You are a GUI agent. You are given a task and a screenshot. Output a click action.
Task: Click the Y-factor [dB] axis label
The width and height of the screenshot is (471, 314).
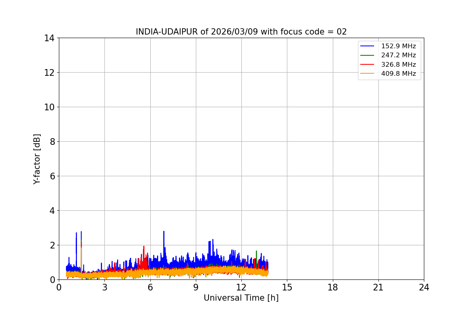(x=37, y=159)
